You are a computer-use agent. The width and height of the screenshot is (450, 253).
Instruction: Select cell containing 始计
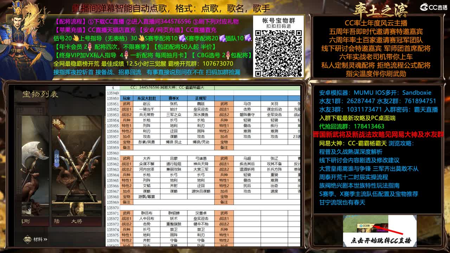click(x=174, y=109)
